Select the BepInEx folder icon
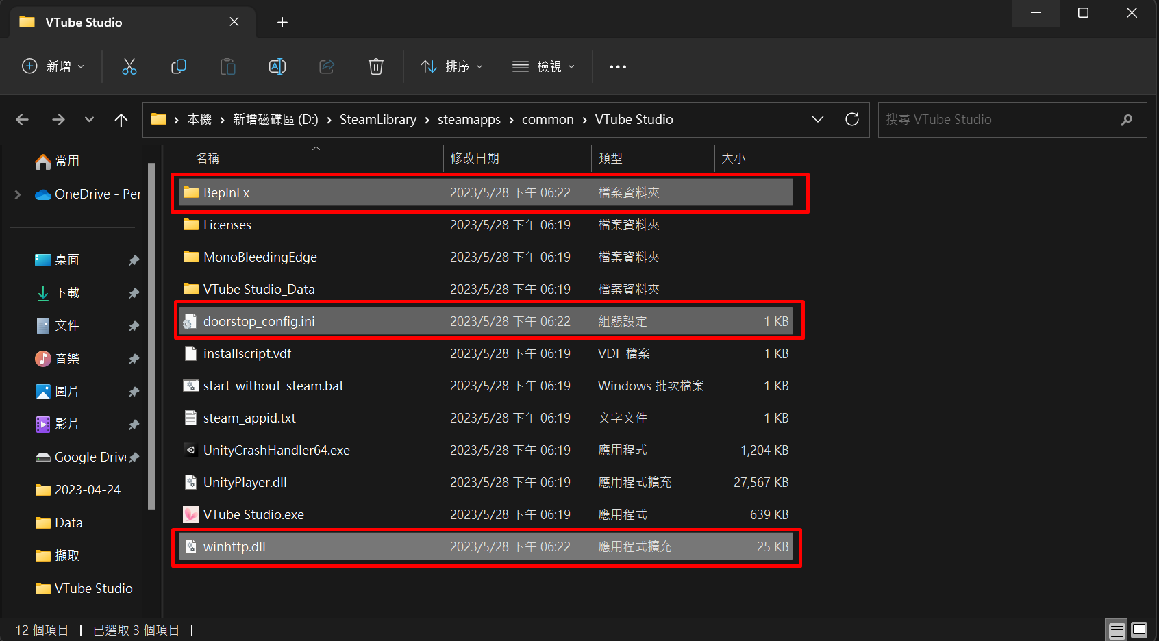This screenshot has height=641, width=1159. pyautogui.click(x=191, y=192)
